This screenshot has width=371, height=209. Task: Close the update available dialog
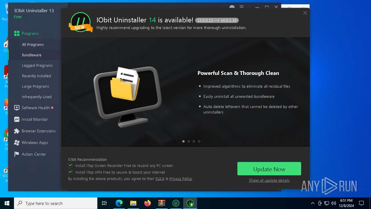tap(305, 13)
